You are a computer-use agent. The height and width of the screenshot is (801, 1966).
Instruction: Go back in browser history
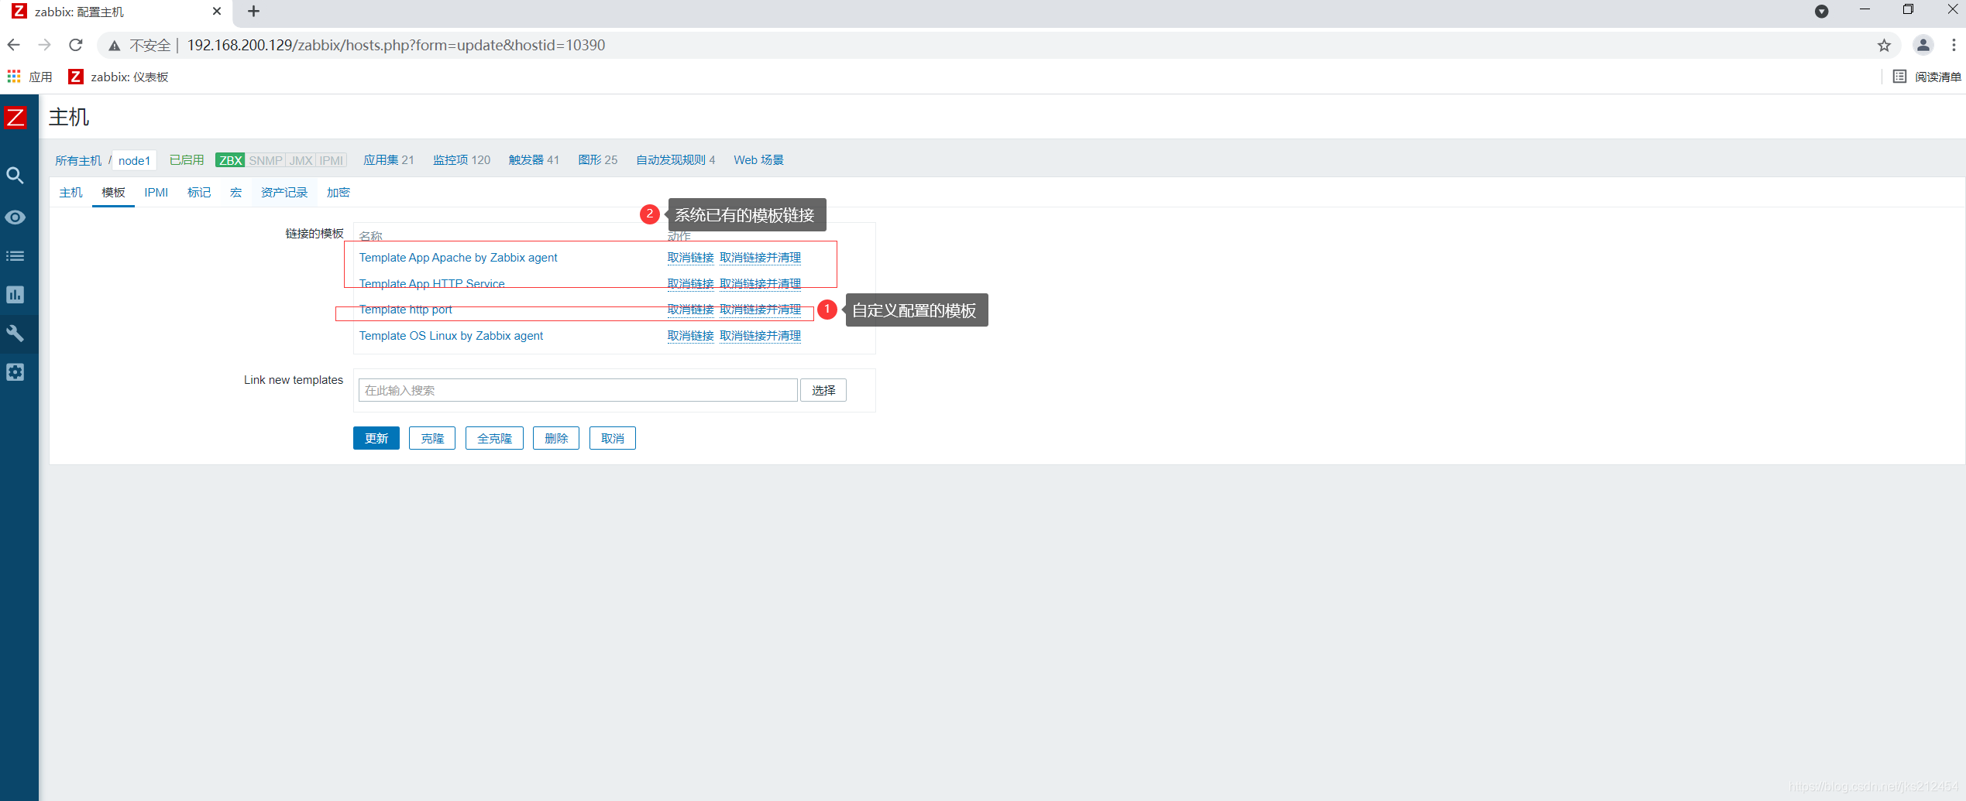(14, 45)
